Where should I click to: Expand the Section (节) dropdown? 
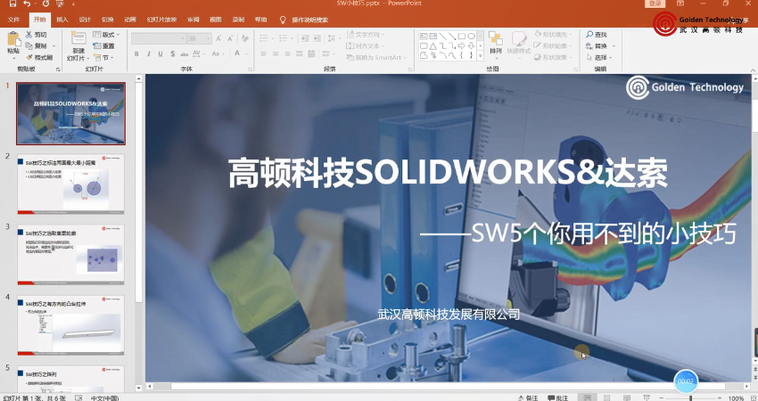pyautogui.click(x=104, y=58)
